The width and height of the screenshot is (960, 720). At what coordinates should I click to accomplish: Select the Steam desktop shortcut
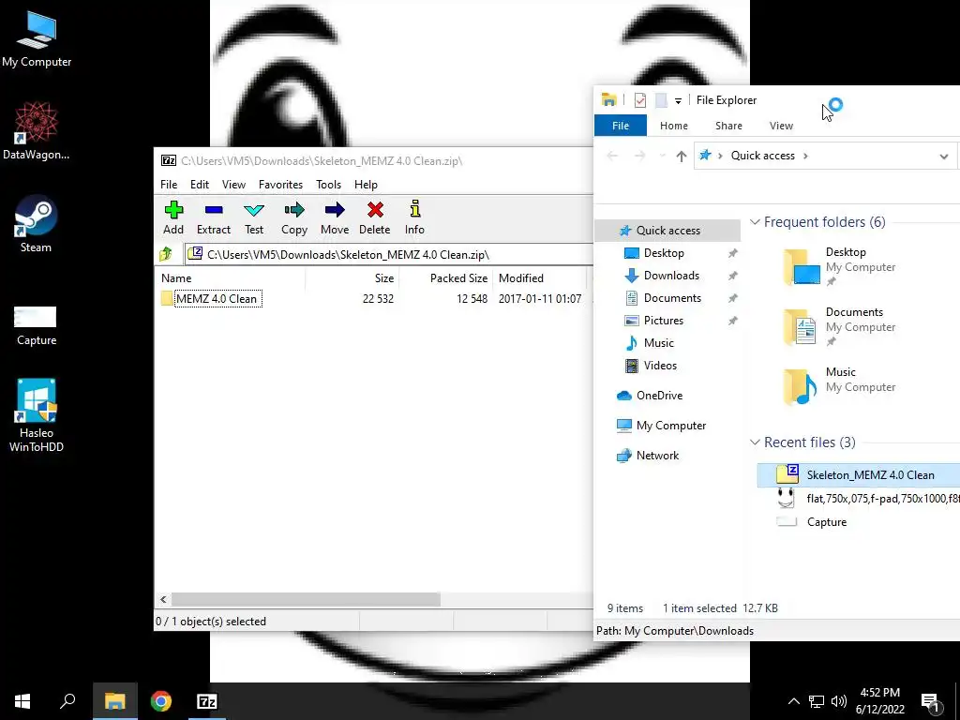[x=37, y=224]
